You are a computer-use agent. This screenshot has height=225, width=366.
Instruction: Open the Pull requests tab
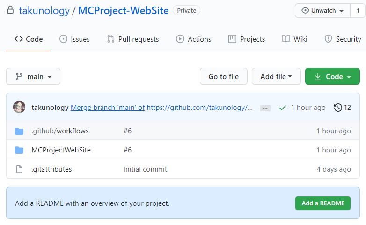(x=133, y=39)
